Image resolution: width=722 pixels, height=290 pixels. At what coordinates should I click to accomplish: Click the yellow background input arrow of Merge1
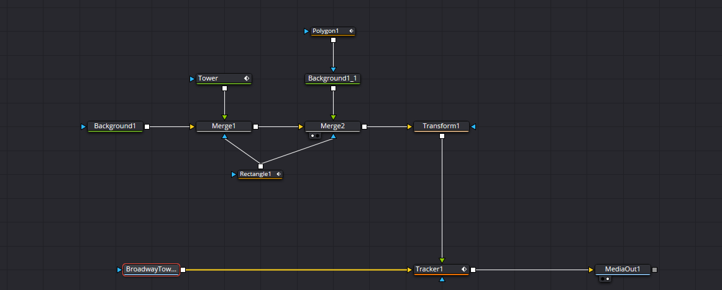[193, 126]
